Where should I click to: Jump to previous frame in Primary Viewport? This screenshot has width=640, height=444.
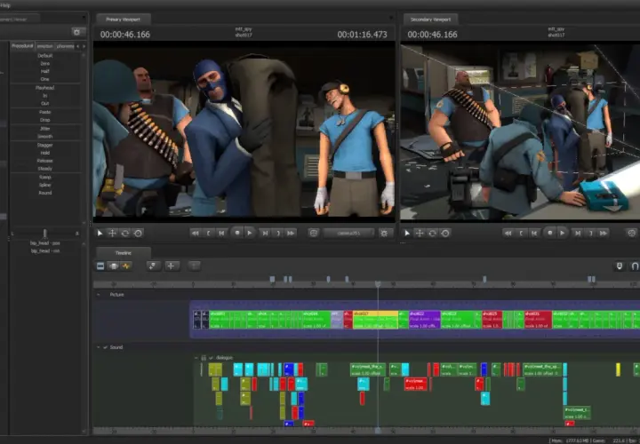[x=221, y=234]
